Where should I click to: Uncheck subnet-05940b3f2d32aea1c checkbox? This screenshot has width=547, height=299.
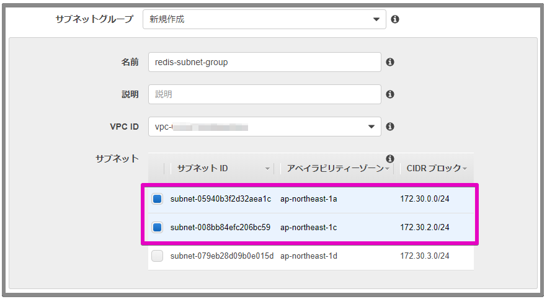point(158,199)
